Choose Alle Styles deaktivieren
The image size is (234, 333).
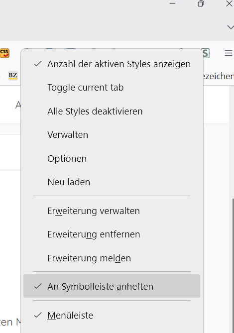pos(112,111)
